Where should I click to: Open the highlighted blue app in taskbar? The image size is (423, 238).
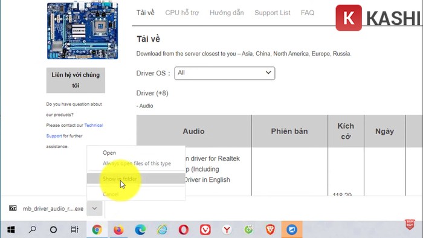tap(292, 230)
